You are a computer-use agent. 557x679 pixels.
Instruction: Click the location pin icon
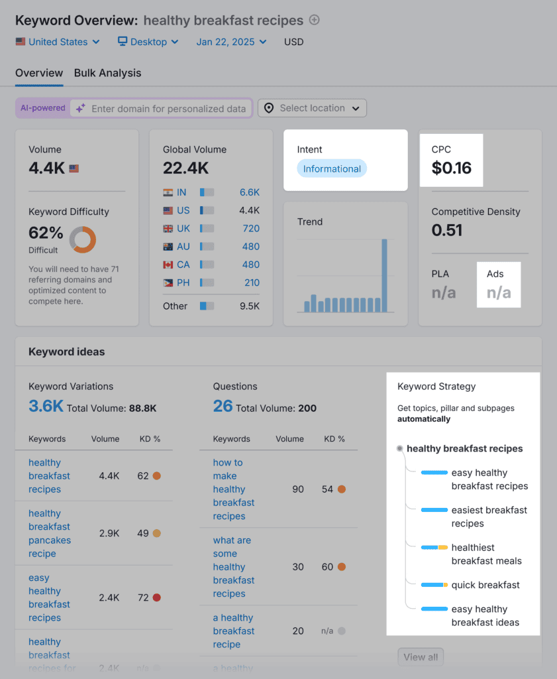coord(269,108)
